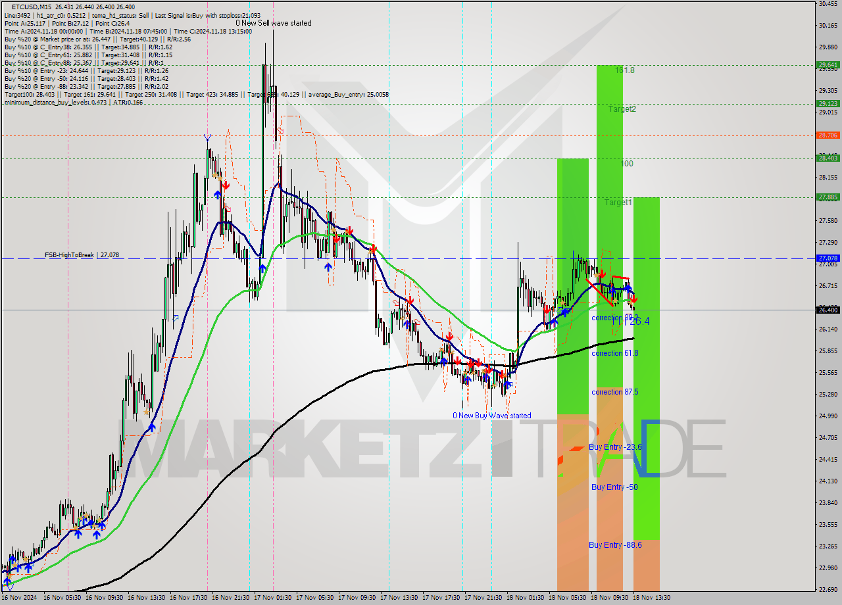Viewport: 842px width, 605px height.
Task: Click the 'correction 87.5' label
Action: 615,392
